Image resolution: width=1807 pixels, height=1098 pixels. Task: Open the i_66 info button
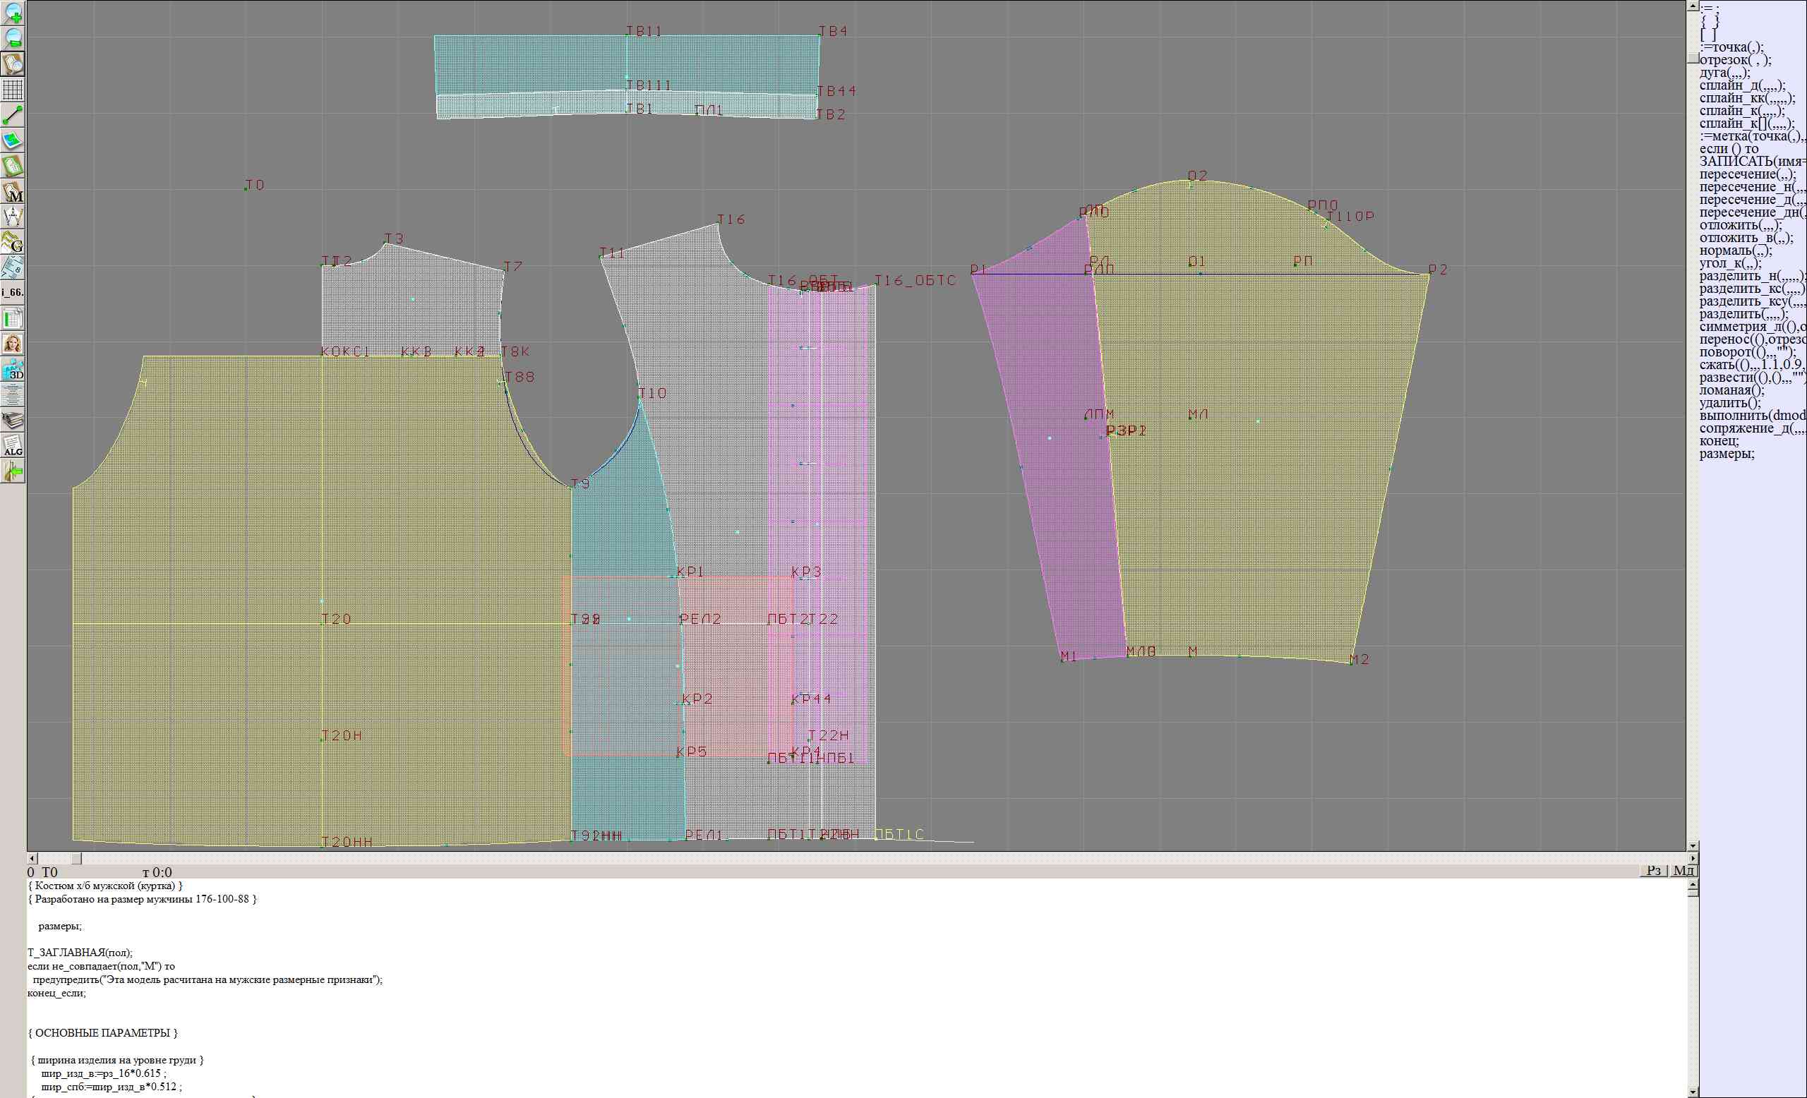(13, 292)
